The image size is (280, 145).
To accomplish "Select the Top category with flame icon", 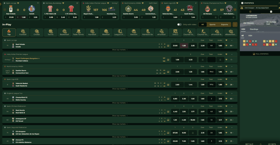I will (9, 32).
